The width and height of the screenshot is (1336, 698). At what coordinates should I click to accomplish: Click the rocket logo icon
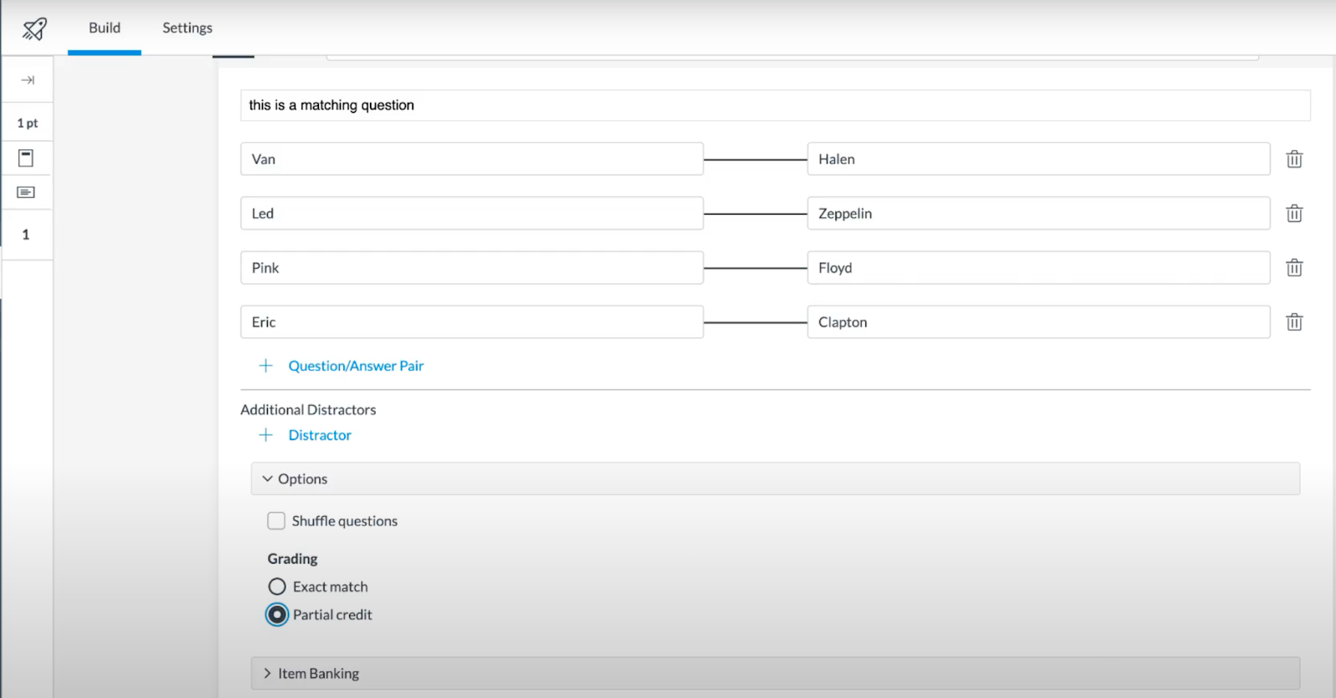tap(34, 28)
